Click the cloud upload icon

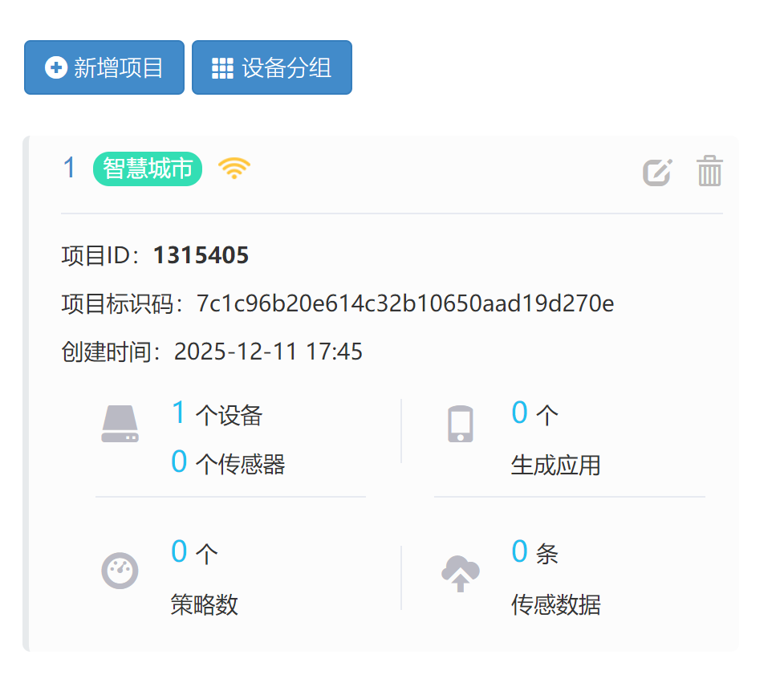point(461,574)
